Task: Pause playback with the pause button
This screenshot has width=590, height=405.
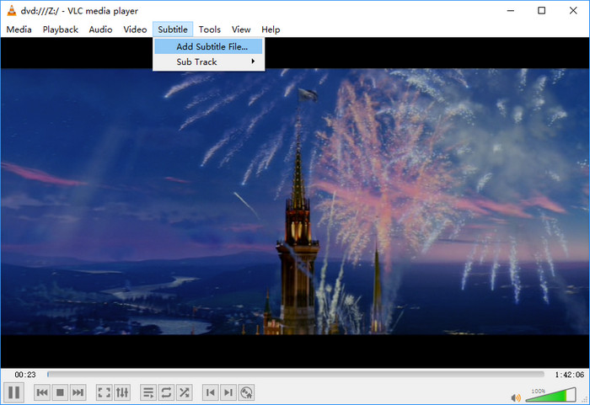Action: pyautogui.click(x=14, y=392)
